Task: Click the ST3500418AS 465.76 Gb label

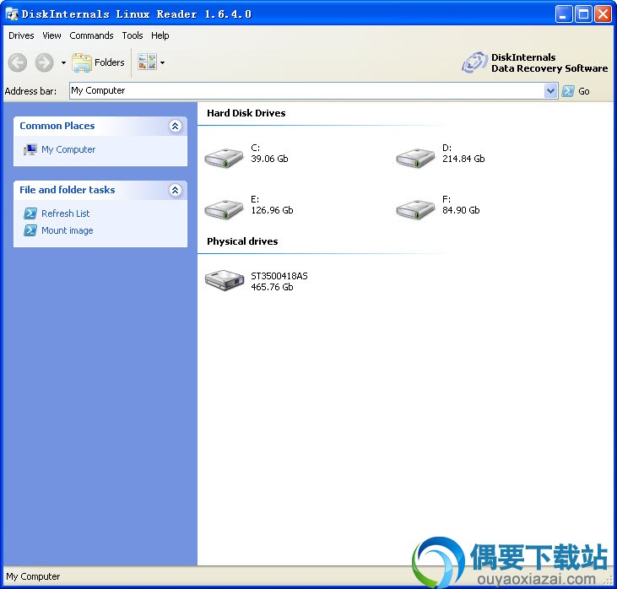Action: point(279,282)
